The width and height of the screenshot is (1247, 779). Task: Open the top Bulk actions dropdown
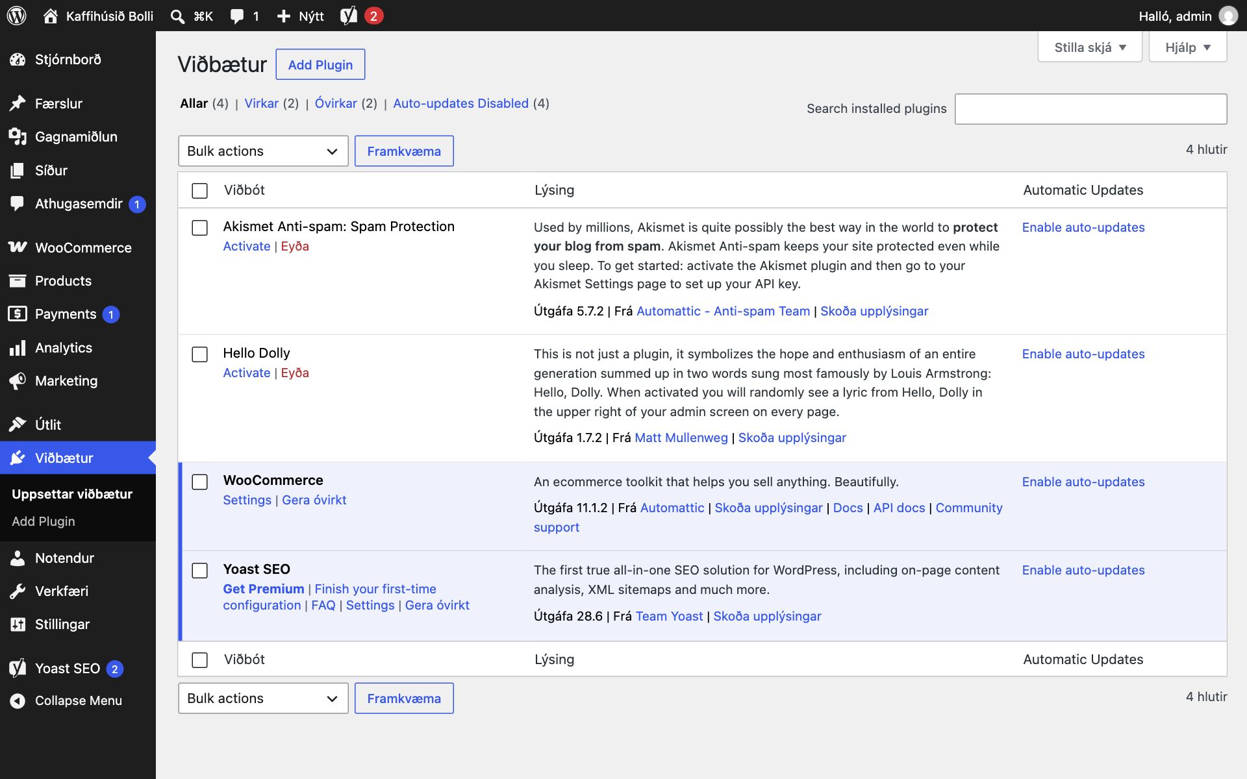(263, 151)
